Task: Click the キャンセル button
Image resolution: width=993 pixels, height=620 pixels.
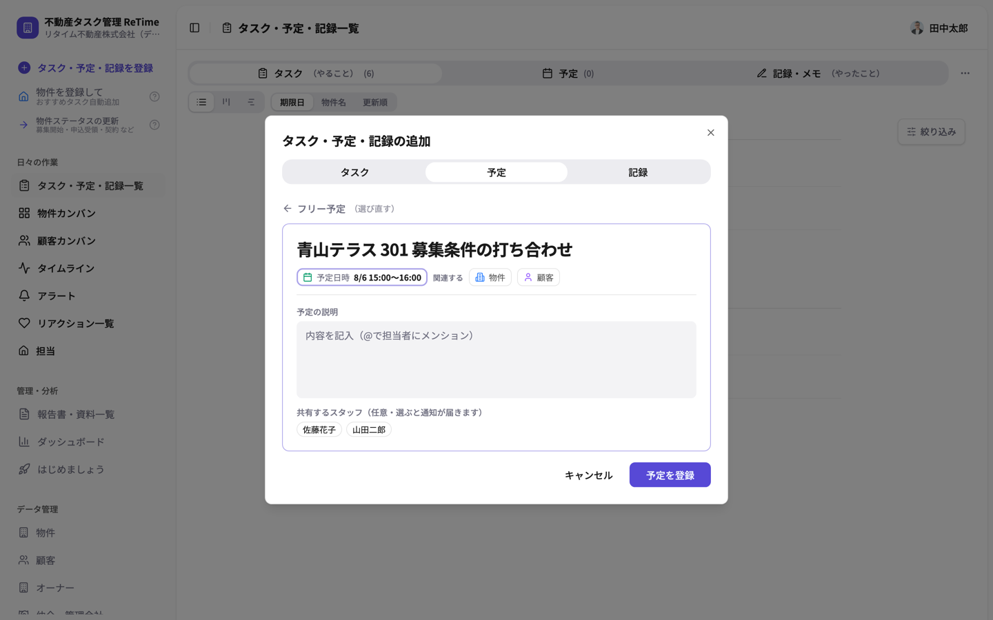Action: pyautogui.click(x=588, y=475)
